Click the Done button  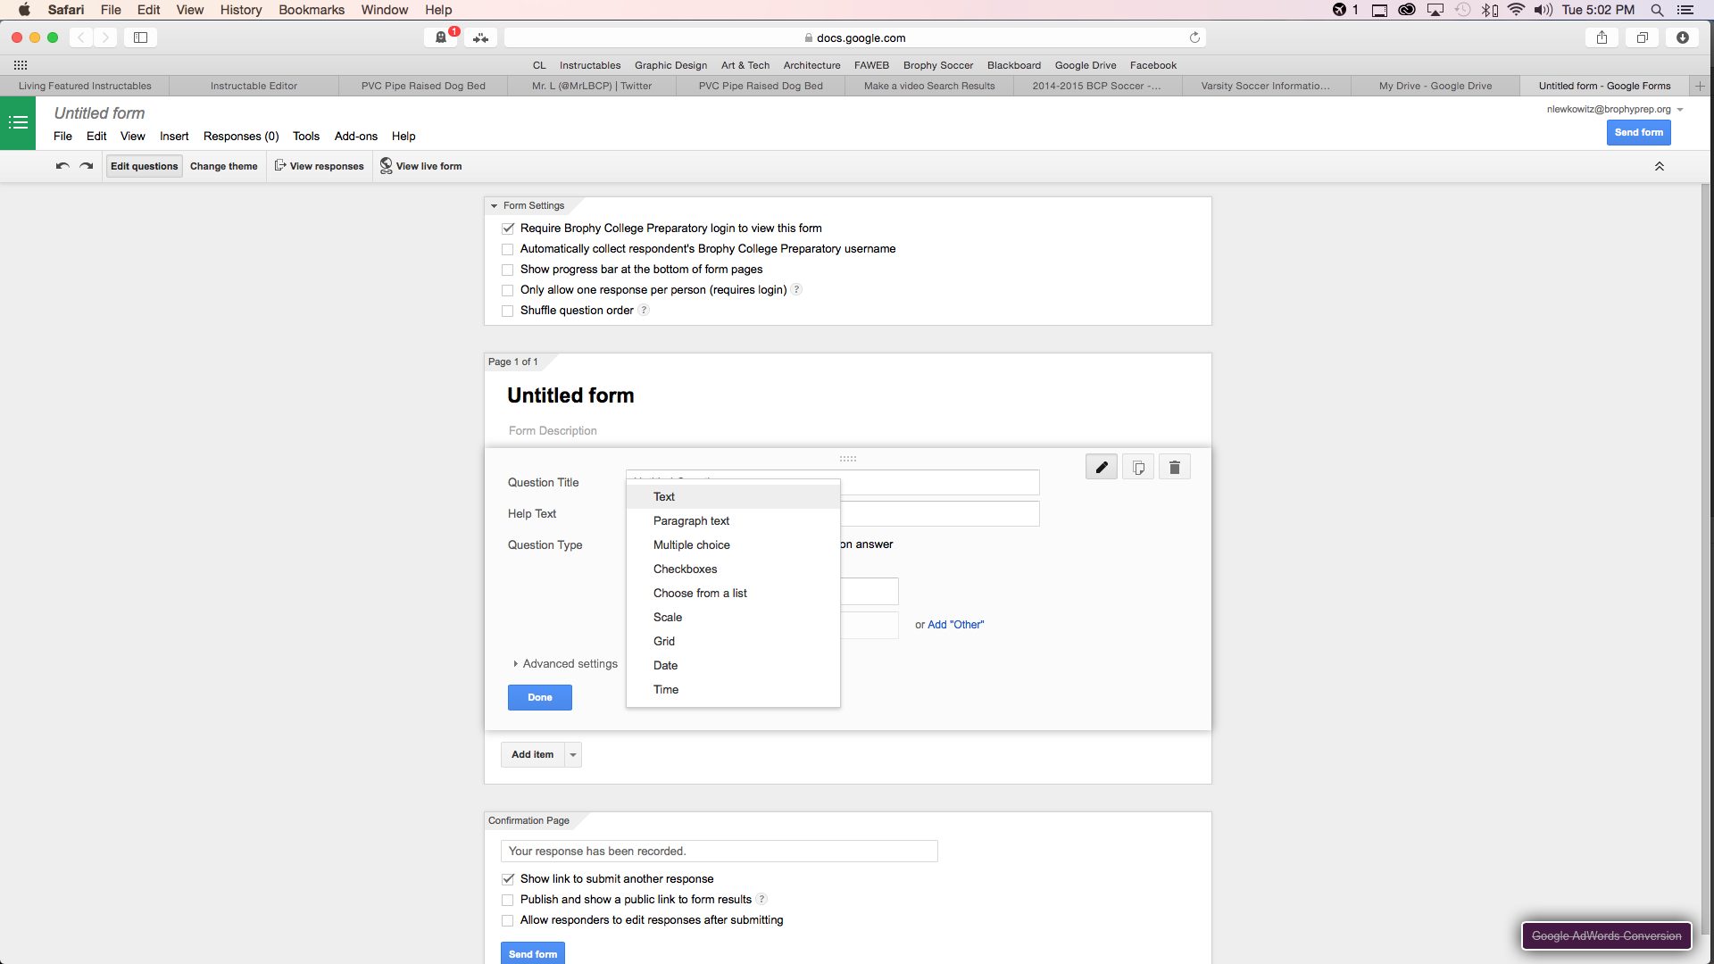tap(540, 697)
